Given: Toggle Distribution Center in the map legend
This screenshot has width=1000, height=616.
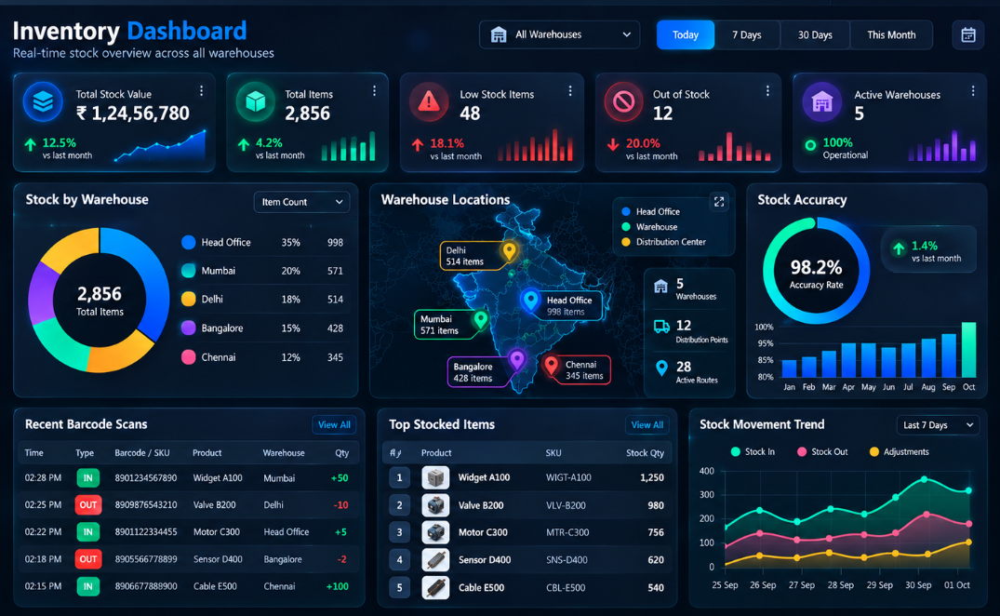Looking at the screenshot, I should [x=663, y=242].
